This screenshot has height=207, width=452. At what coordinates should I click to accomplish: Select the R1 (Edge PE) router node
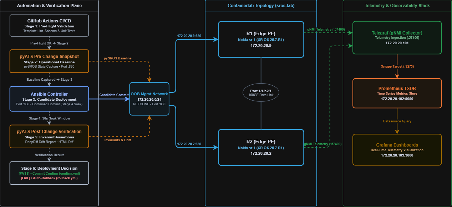261,39
